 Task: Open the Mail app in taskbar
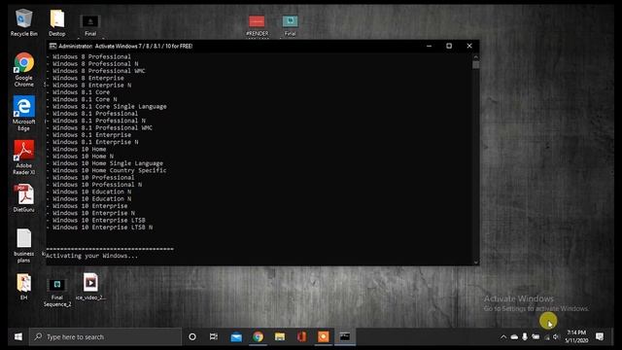pyautogui.click(x=236, y=337)
